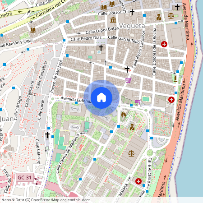
Task: Select the Calle García Tello street label
Action: (x=124, y=39)
